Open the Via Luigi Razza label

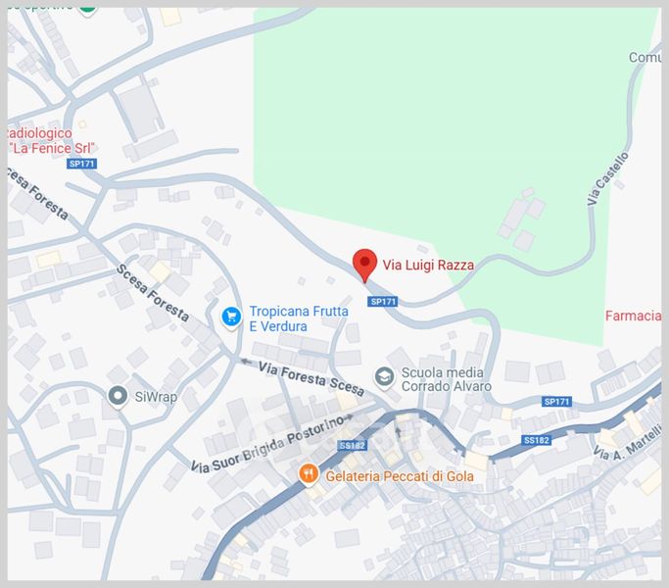click(x=428, y=266)
